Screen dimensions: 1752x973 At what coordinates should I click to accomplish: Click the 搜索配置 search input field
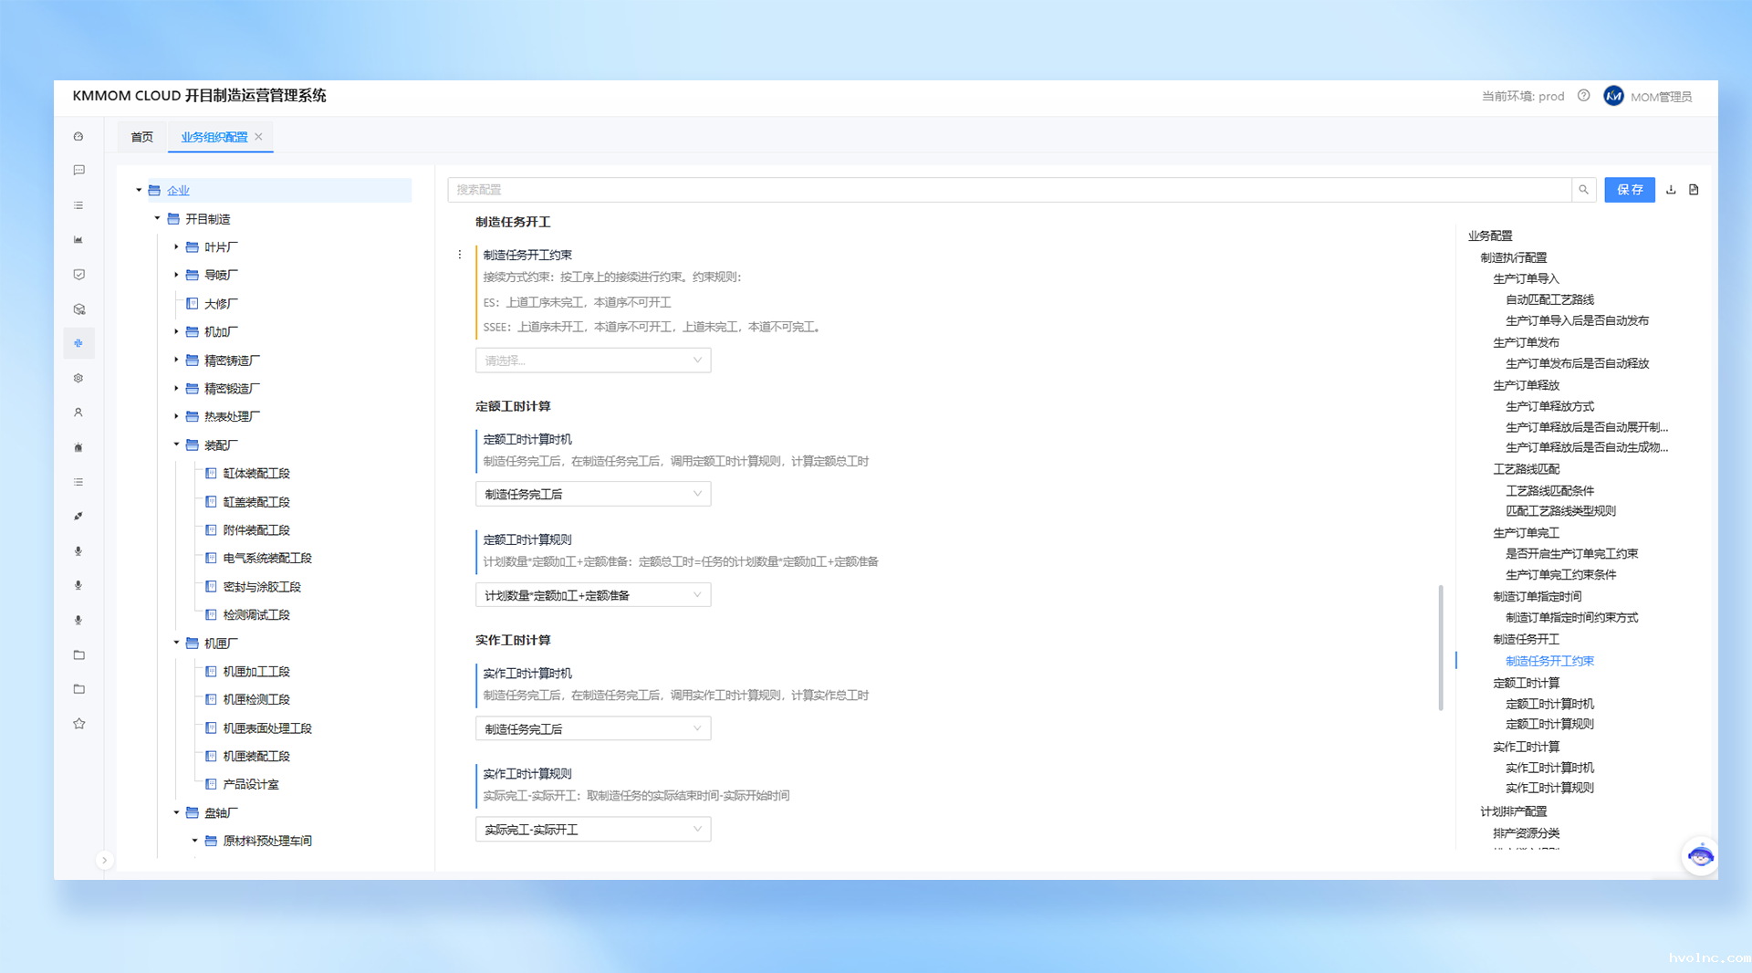[x=1008, y=190]
